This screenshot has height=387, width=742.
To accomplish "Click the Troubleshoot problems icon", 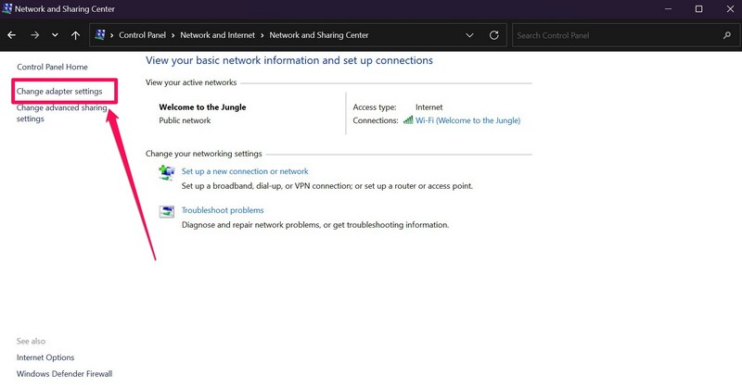I will pos(167,211).
